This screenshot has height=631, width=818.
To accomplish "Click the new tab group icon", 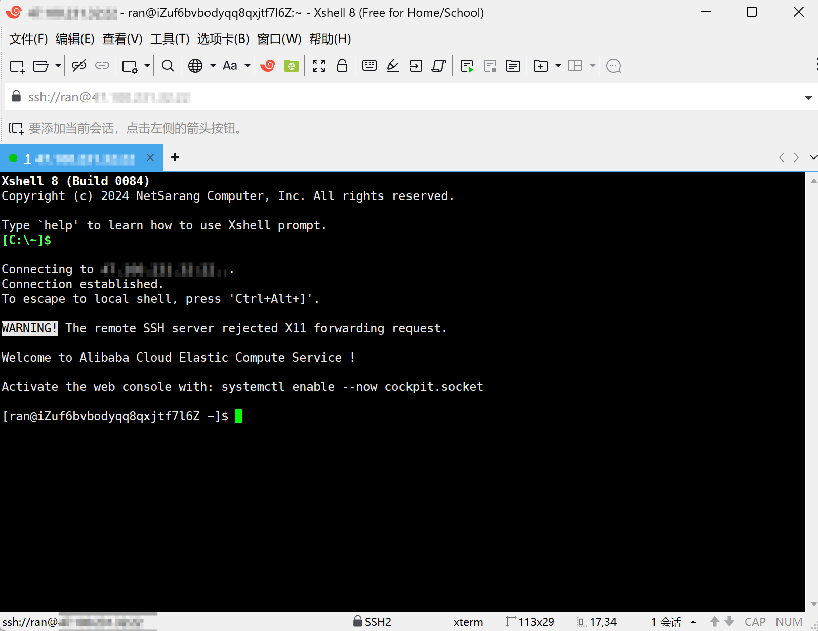I will pyautogui.click(x=541, y=66).
